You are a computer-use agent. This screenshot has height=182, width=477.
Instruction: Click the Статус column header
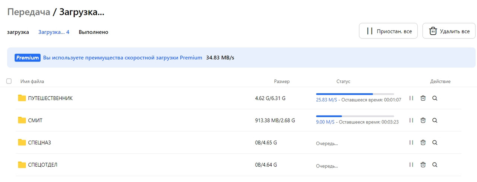(343, 81)
